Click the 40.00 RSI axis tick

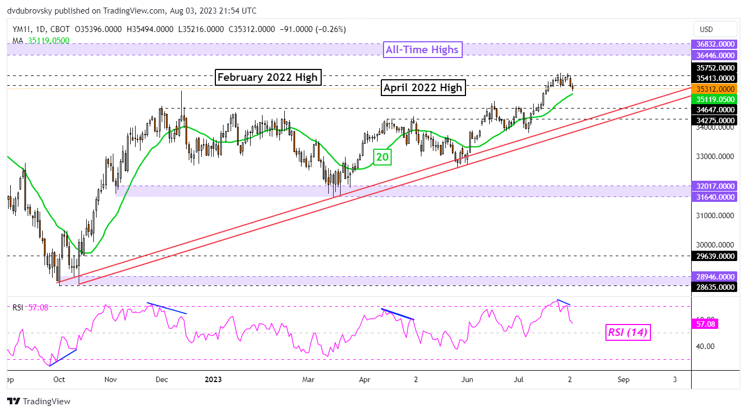[706, 346]
